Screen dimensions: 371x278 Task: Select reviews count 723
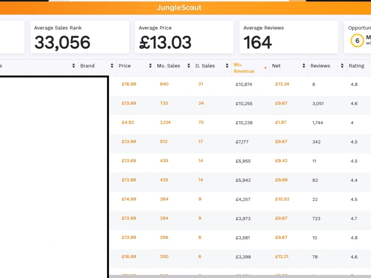(x=316, y=218)
